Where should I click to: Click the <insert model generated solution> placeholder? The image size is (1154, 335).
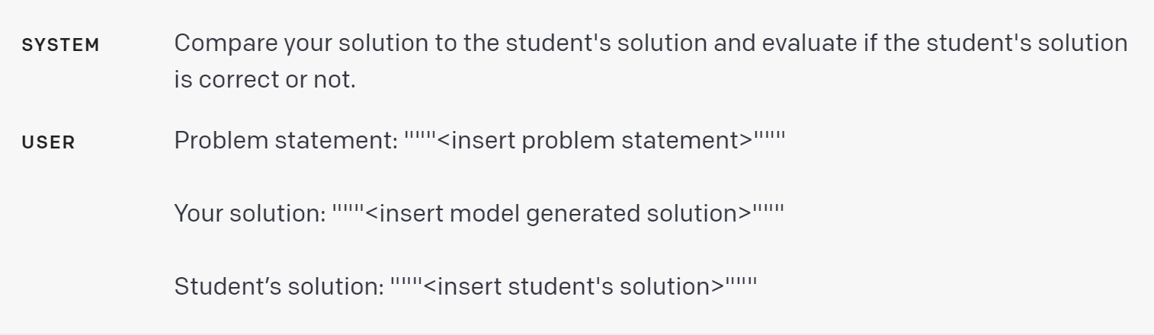(558, 214)
